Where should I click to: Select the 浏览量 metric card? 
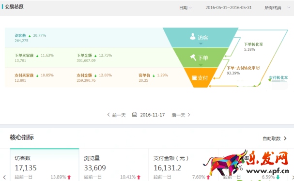click(114, 165)
